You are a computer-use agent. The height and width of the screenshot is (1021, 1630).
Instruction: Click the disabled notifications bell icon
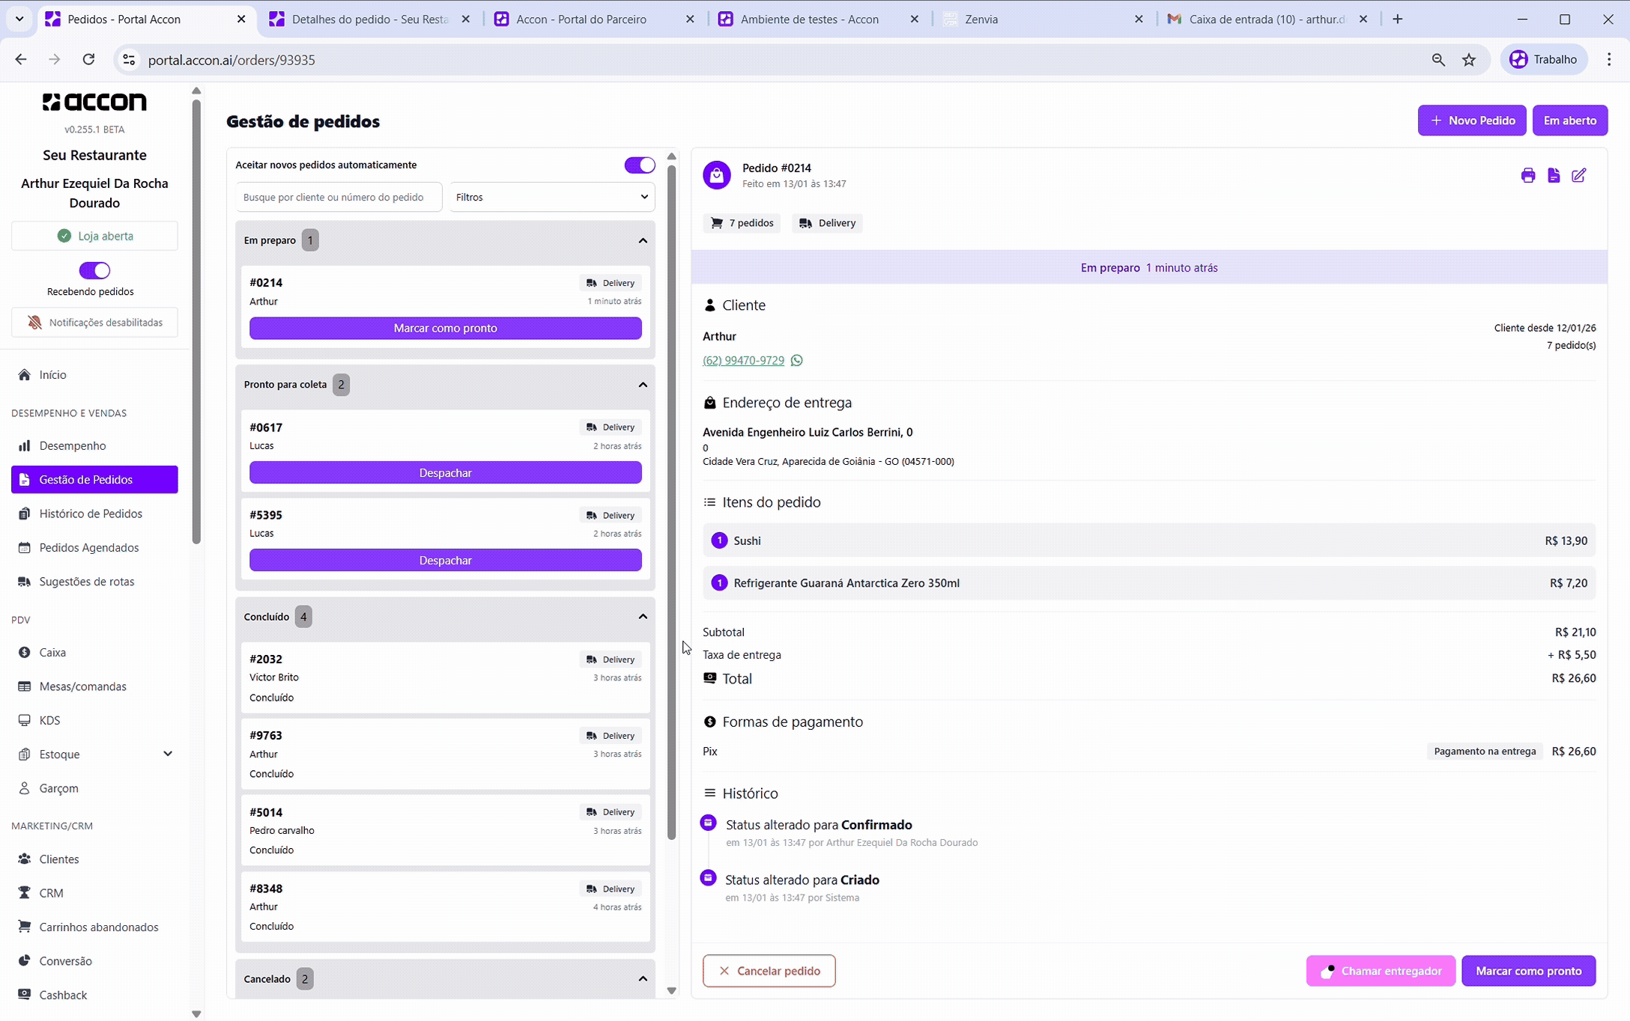pyautogui.click(x=34, y=323)
